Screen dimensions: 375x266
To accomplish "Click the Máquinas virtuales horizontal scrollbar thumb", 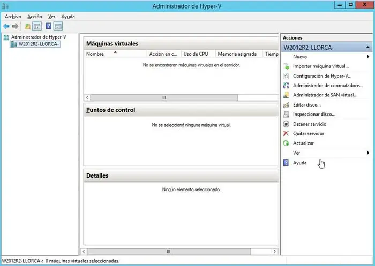I will pos(164,97).
